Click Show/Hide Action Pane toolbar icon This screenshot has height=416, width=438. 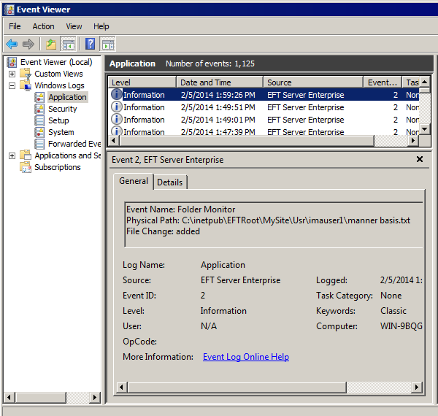coord(107,44)
